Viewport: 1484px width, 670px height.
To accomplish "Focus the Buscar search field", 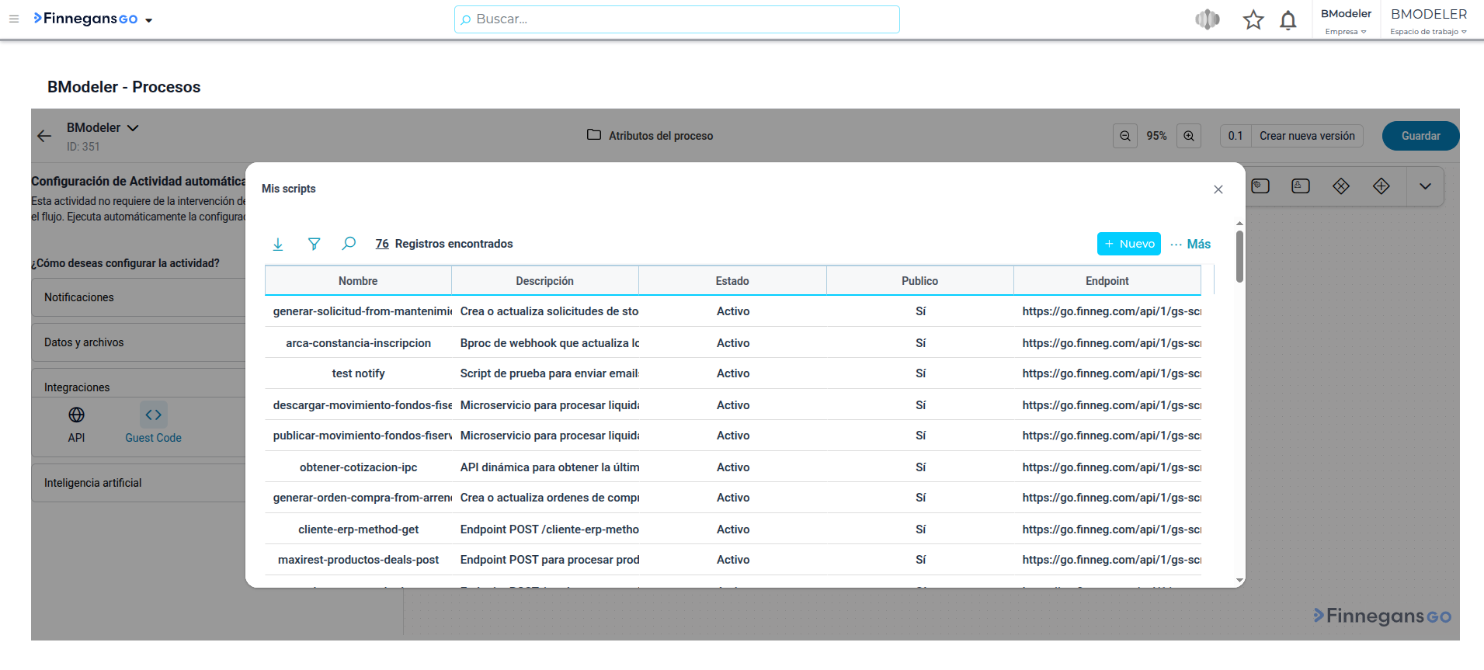I will (677, 19).
